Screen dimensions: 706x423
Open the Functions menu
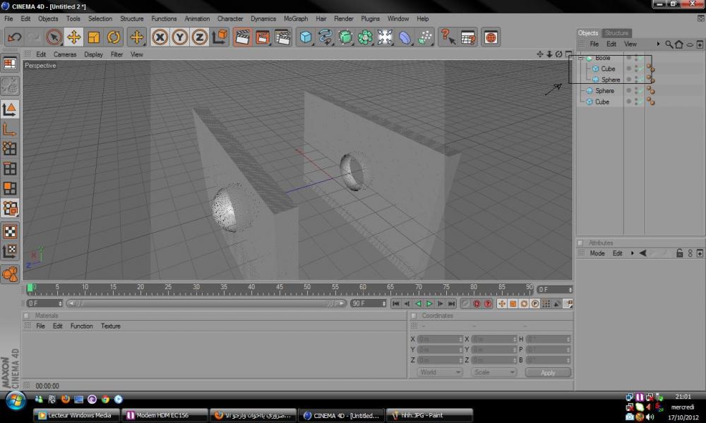[164, 18]
